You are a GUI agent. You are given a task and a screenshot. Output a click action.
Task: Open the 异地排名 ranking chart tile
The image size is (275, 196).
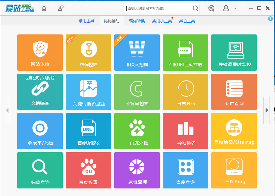coord(186,131)
